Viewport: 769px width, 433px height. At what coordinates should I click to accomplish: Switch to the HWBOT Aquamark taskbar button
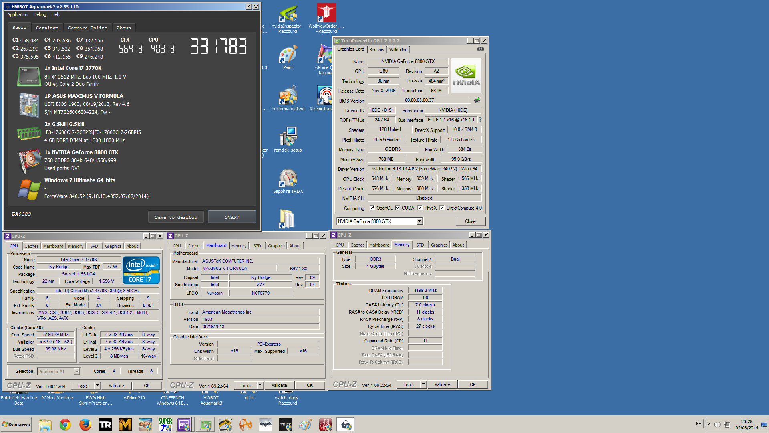point(346,425)
